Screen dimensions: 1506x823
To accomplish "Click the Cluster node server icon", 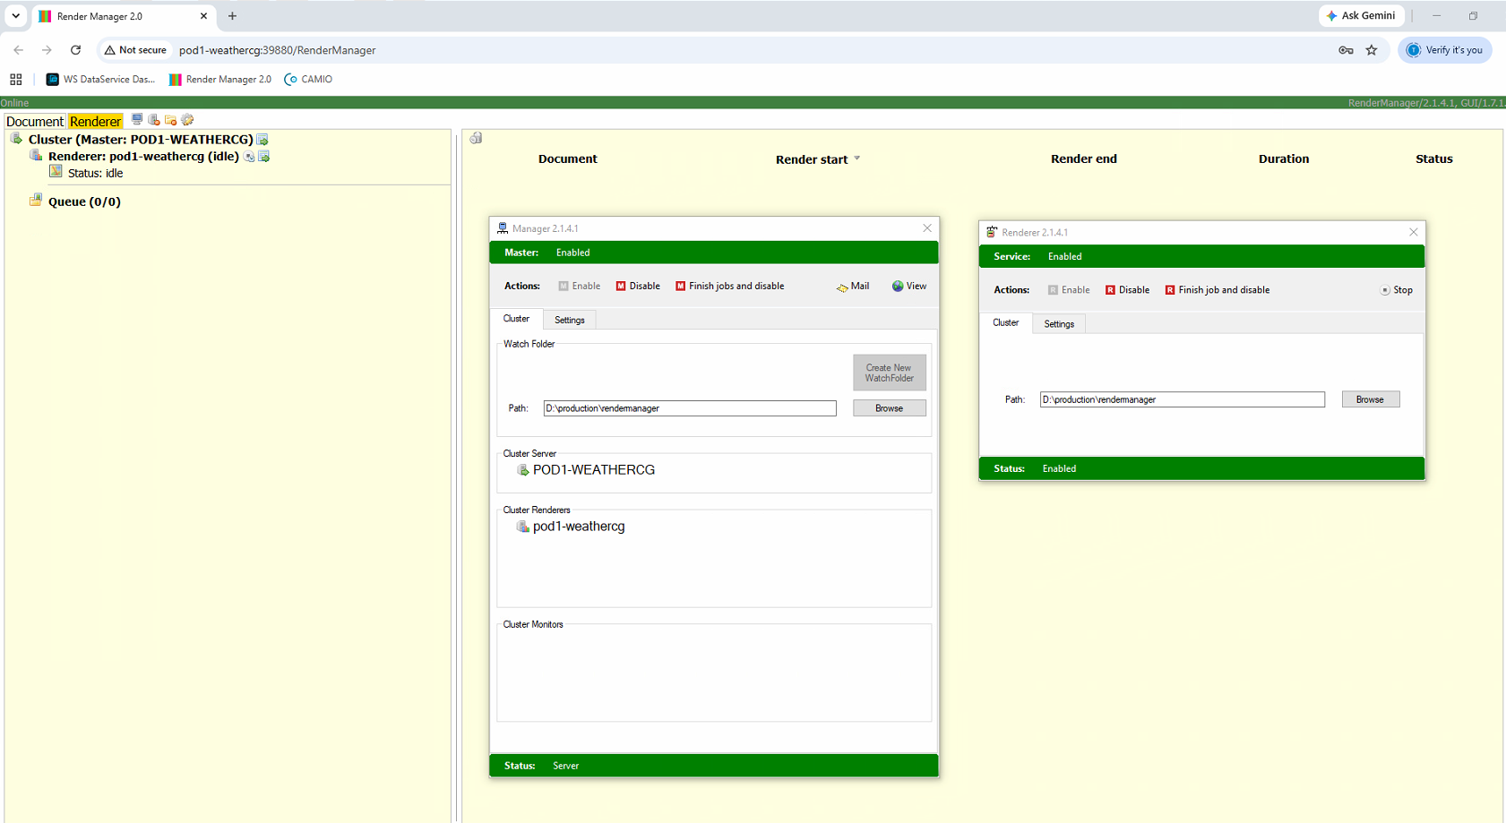I will coord(16,139).
